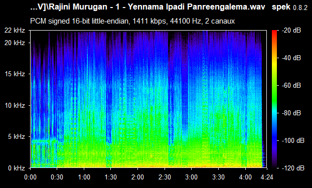Select the 5 kHz frequency label

17,137
